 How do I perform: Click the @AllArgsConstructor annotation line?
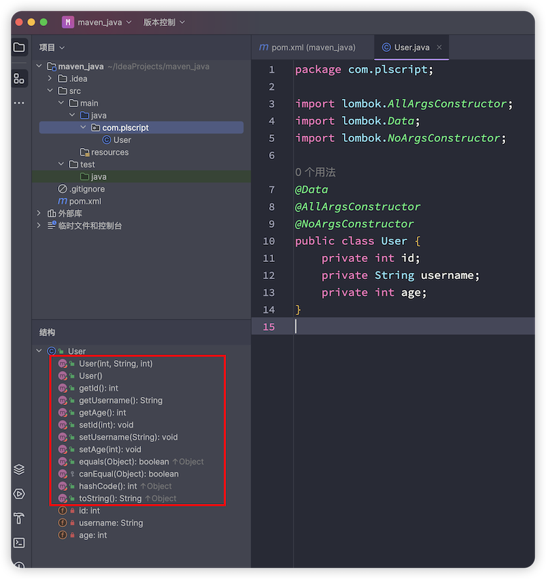point(357,207)
